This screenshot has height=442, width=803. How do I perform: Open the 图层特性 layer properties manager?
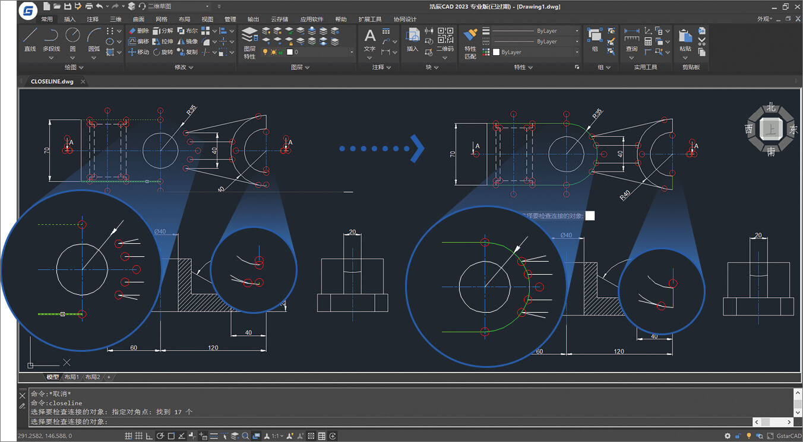[250, 37]
